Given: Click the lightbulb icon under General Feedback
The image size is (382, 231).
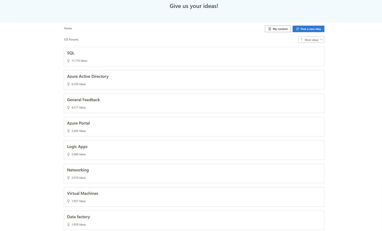Looking at the screenshot, I should click(x=68, y=108).
